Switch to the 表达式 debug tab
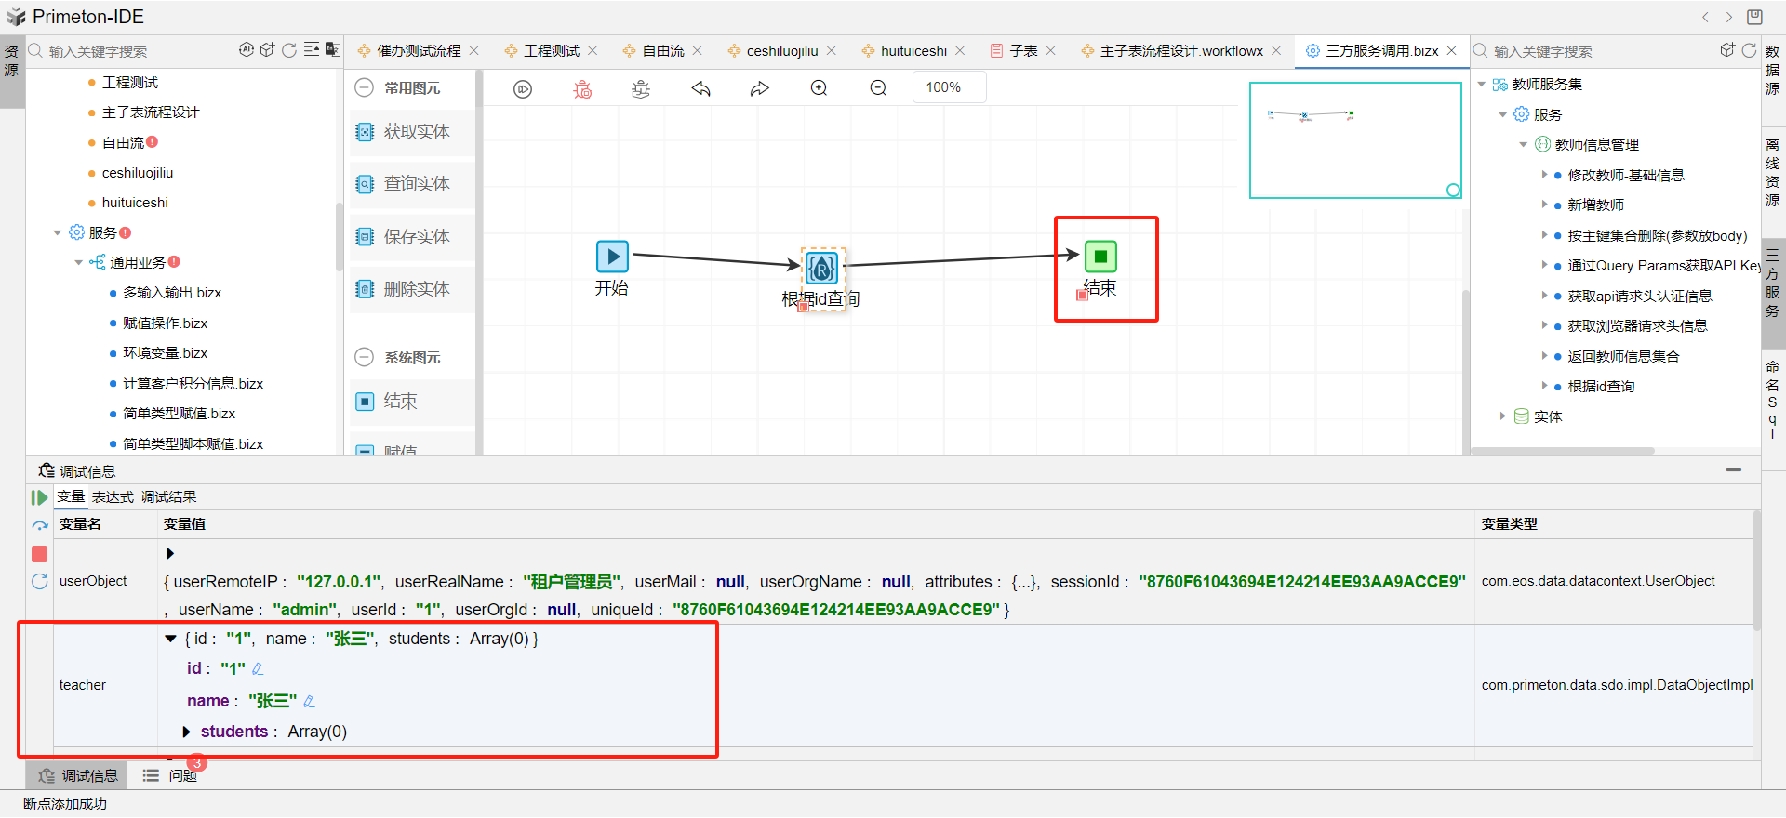This screenshot has height=818, width=1786. (x=113, y=497)
